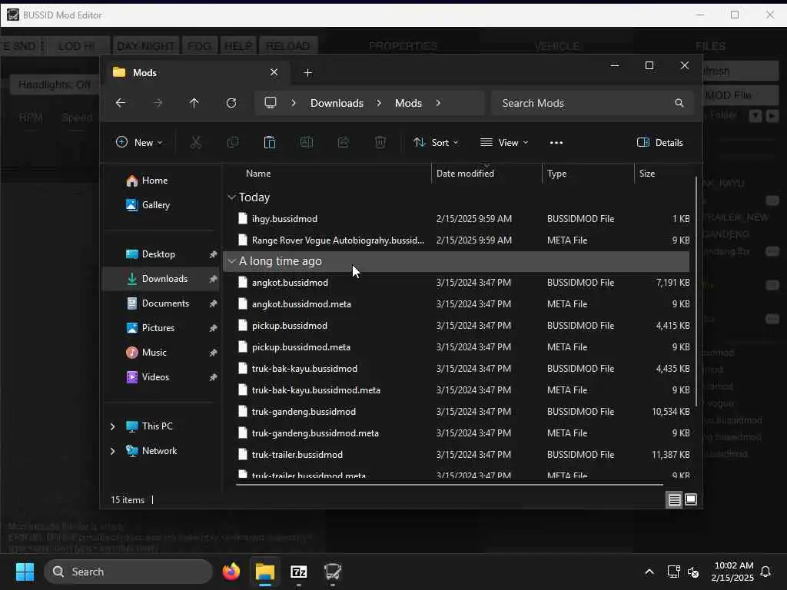Viewport: 787px width, 590px height.
Task: Open Firefox from the taskbar
Action: [x=231, y=572]
